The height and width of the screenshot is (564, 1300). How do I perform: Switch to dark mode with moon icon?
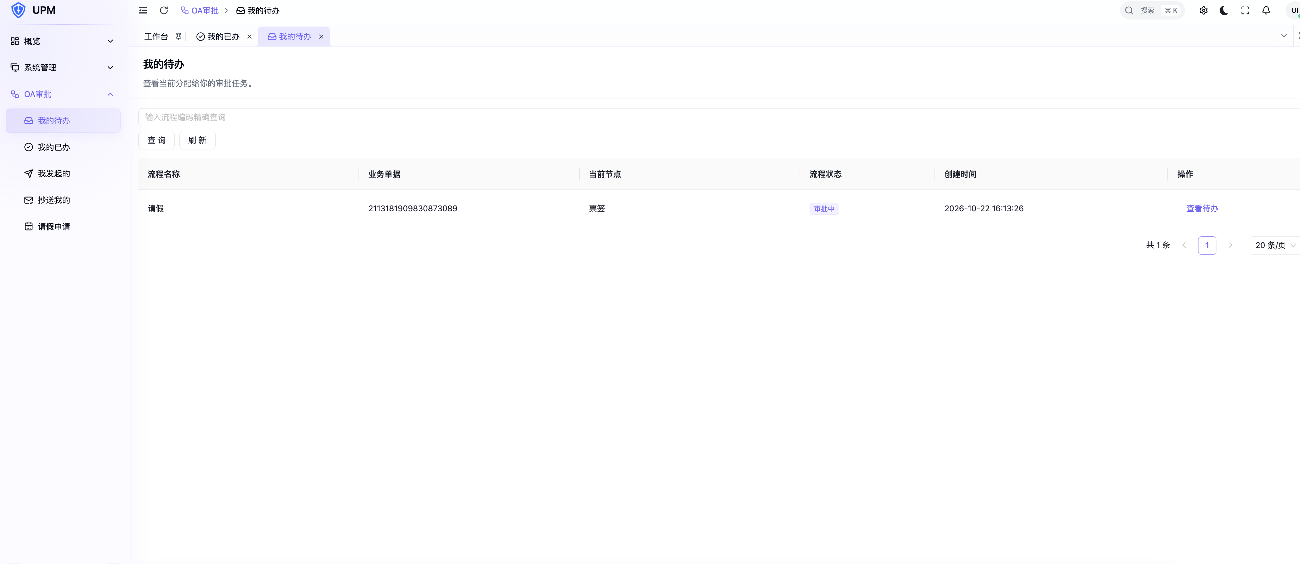pyautogui.click(x=1224, y=11)
